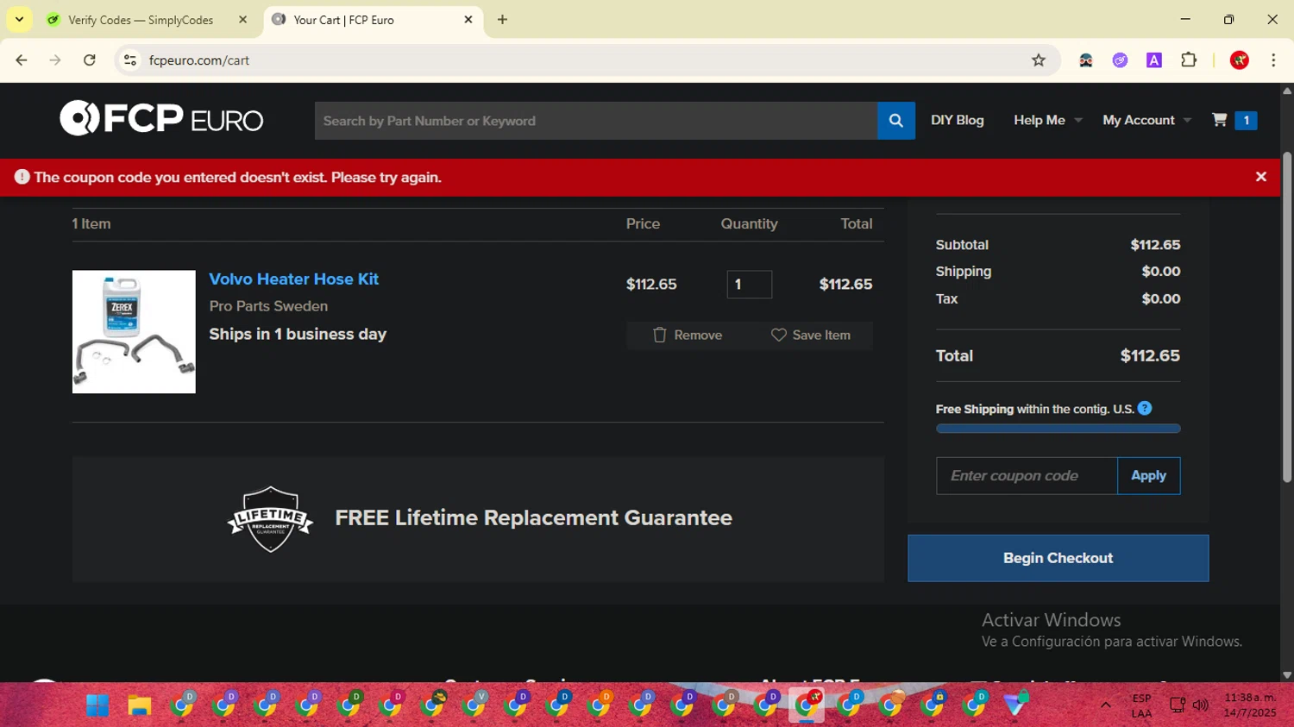Open the tab search dropdown arrow

click(19, 19)
